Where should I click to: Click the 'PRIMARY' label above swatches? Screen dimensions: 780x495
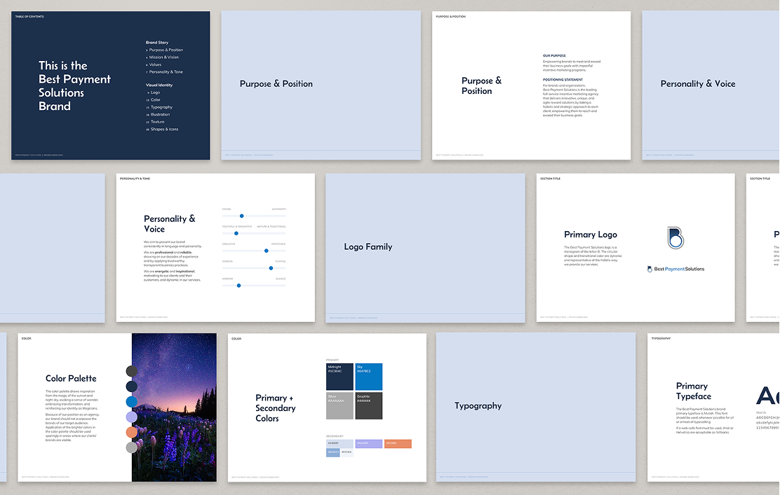(x=332, y=360)
